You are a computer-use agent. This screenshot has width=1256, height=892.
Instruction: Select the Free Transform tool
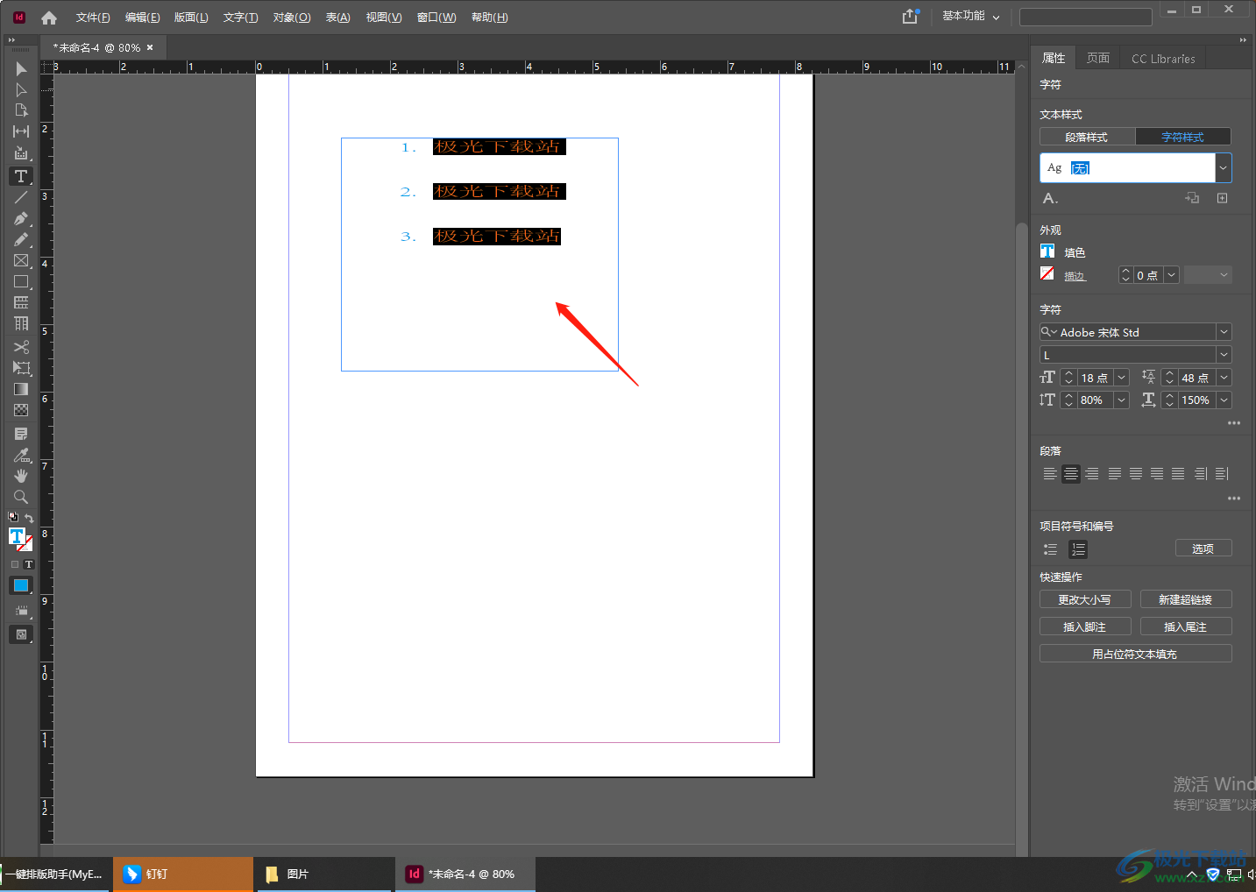coord(21,368)
